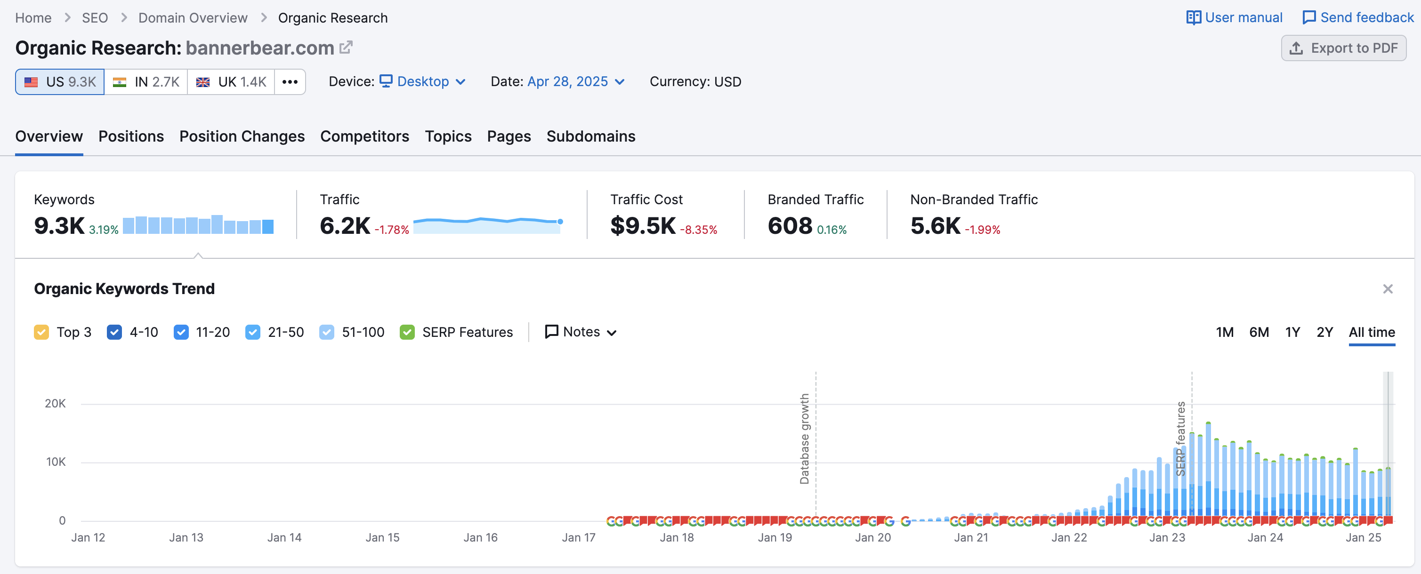This screenshot has width=1421, height=574.
Task: Open the bannerbear.com external link icon
Action: coord(345,48)
